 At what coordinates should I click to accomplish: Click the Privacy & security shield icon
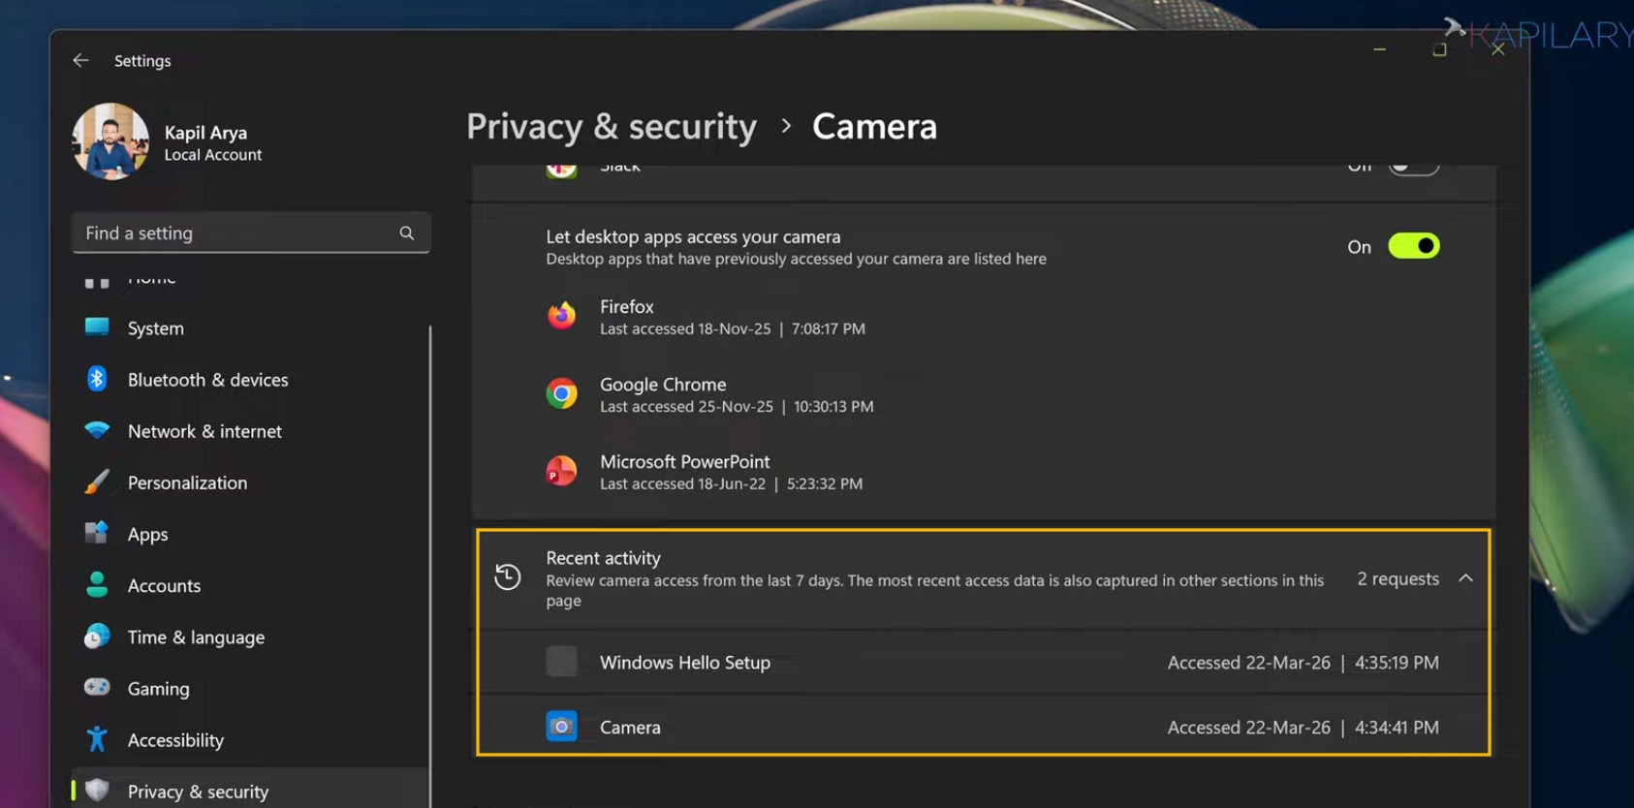click(97, 791)
